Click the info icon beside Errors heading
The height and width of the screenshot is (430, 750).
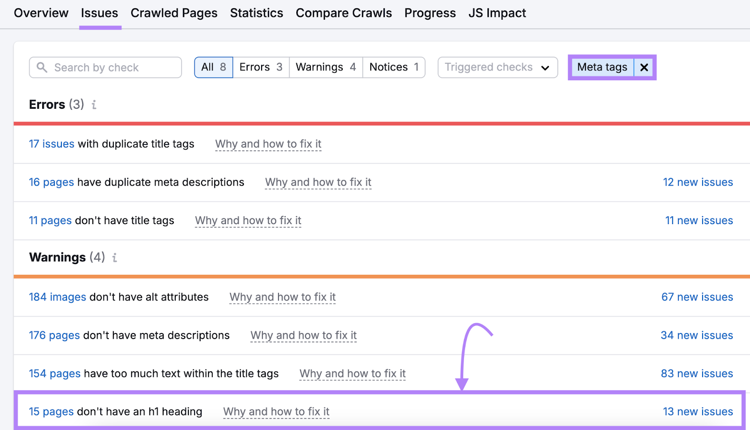(94, 105)
